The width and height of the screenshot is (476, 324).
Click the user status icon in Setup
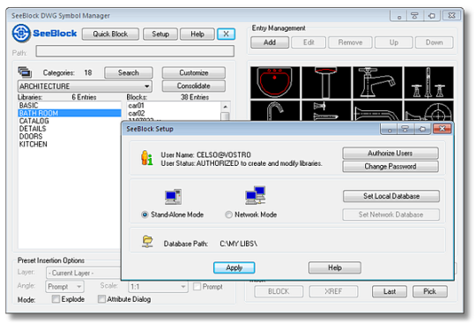tap(146, 158)
